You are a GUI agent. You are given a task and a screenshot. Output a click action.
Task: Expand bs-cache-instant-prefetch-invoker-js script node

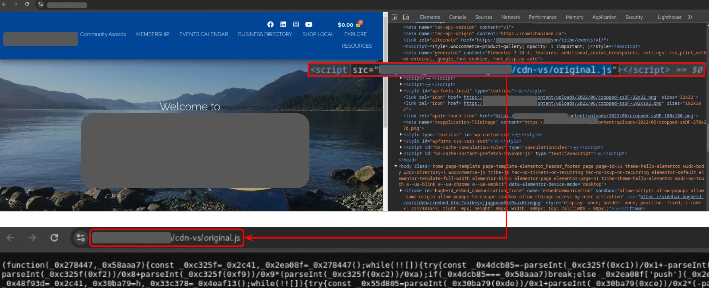point(401,153)
